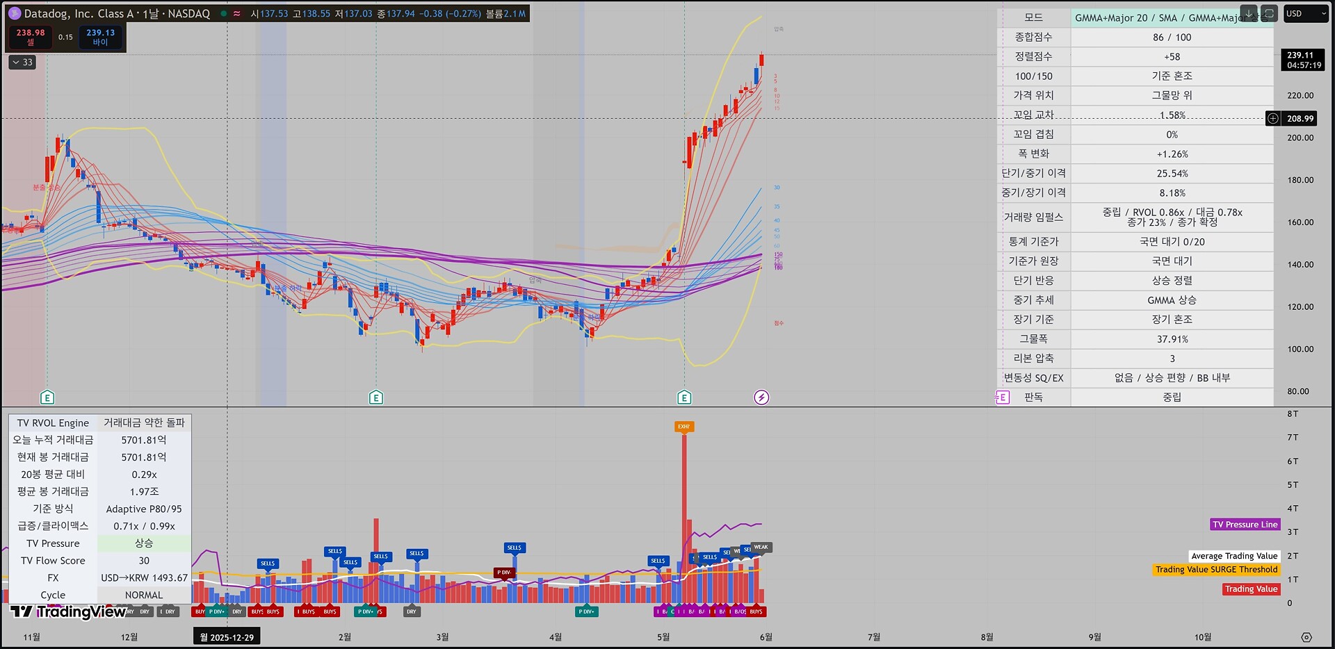Click the orange EXH? volume marker
Image resolution: width=1335 pixels, height=649 pixels.
684,427
